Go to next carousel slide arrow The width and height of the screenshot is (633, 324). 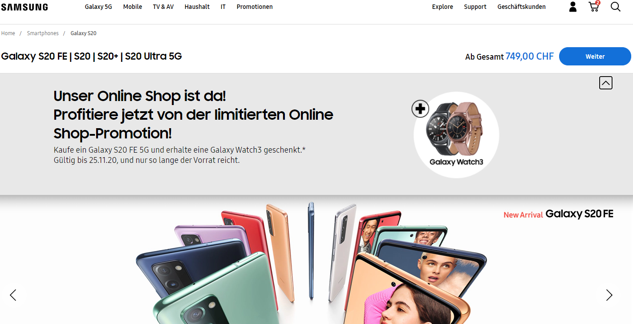(609, 295)
